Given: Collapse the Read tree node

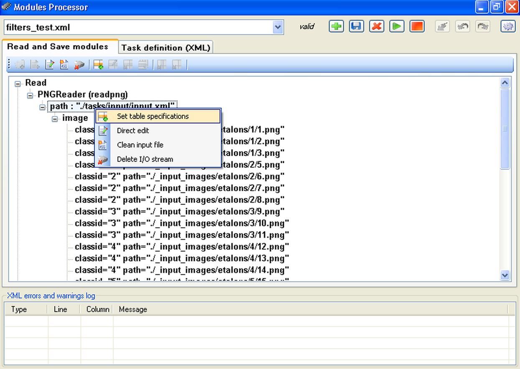Looking at the screenshot, I should tap(18, 84).
